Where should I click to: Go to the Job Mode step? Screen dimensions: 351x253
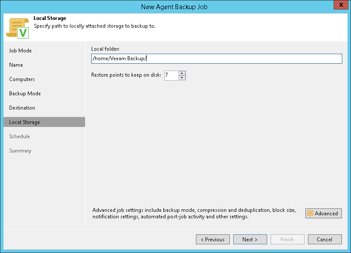click(20, 51)
